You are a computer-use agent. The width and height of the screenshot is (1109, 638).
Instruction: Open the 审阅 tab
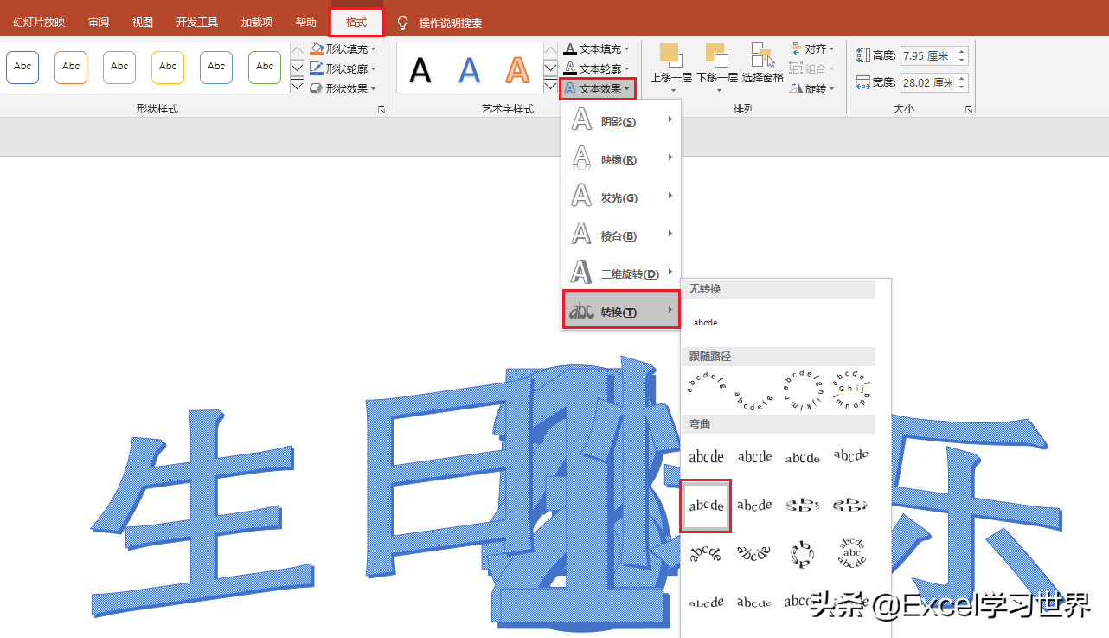99,23
